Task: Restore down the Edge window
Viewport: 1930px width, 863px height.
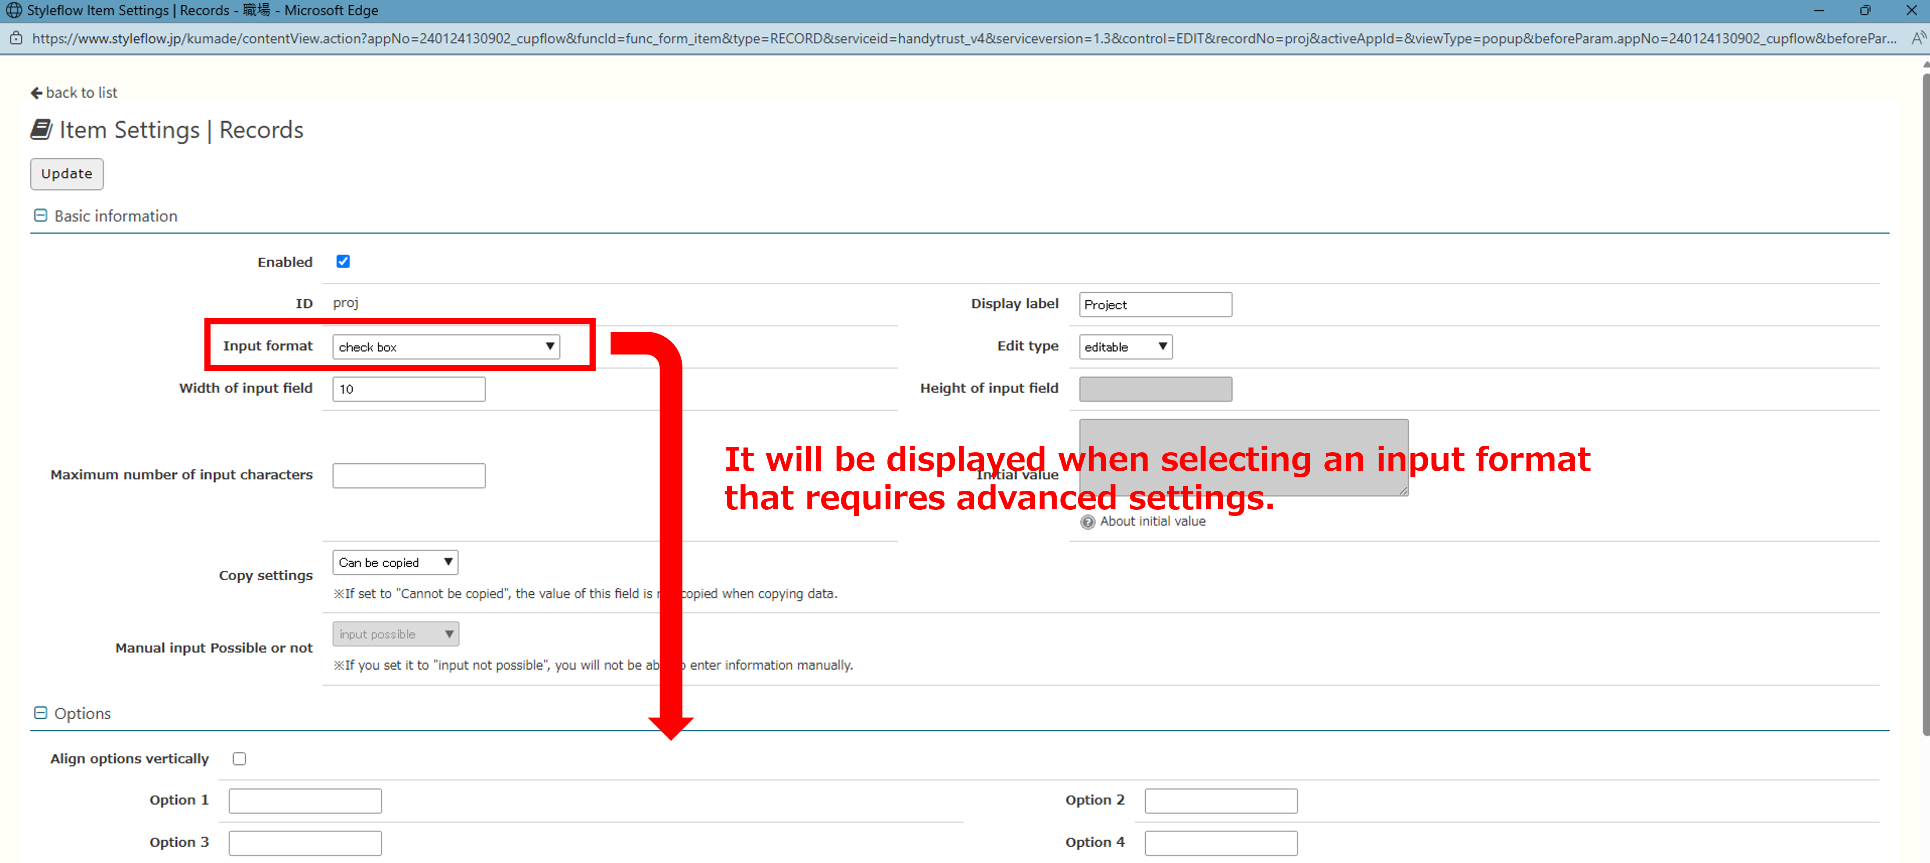Action: [x=1865, y=11]
